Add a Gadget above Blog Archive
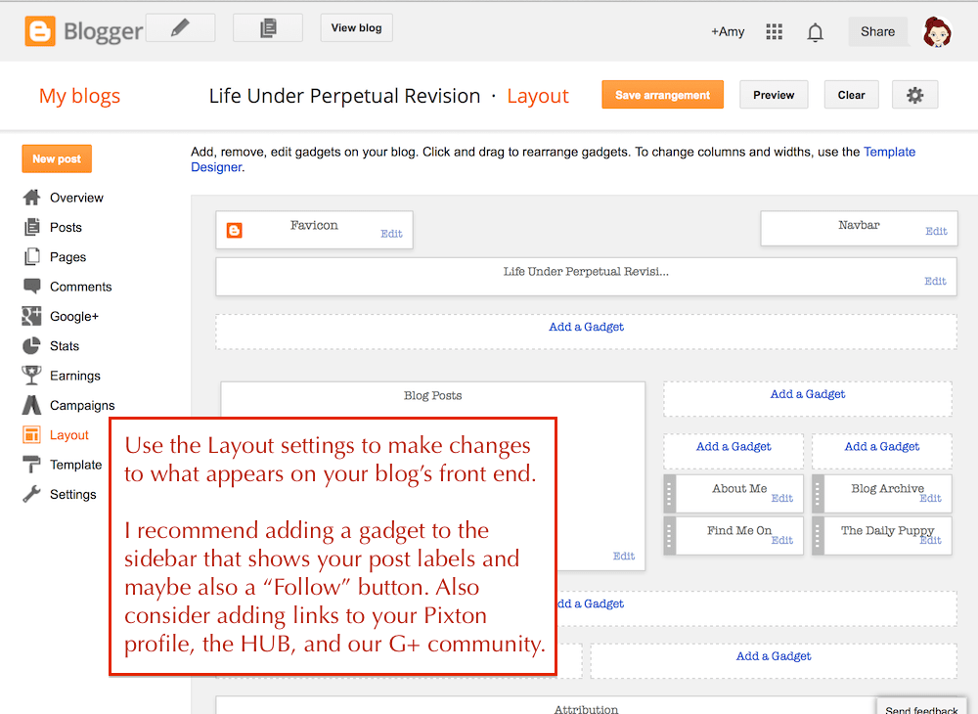Image resolution: width=978 pixels, height=714 pixels. (882, 446)
